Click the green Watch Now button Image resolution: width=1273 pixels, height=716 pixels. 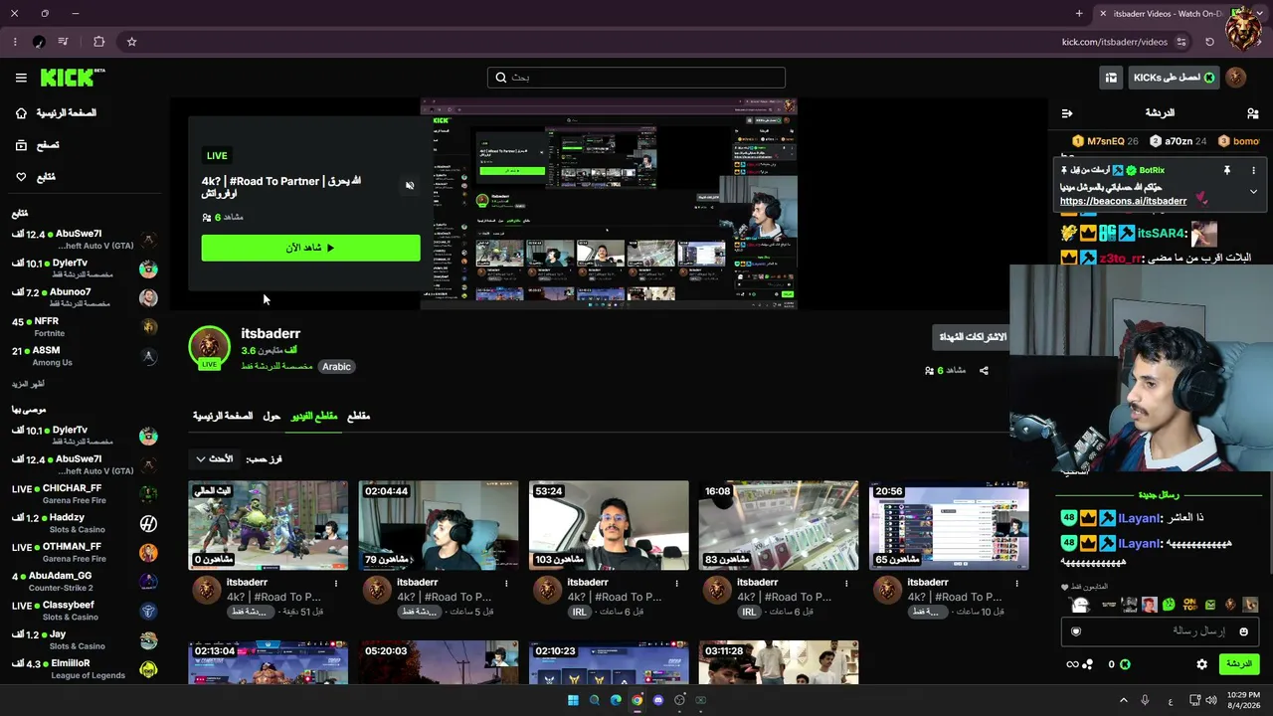tap(310, 248)
